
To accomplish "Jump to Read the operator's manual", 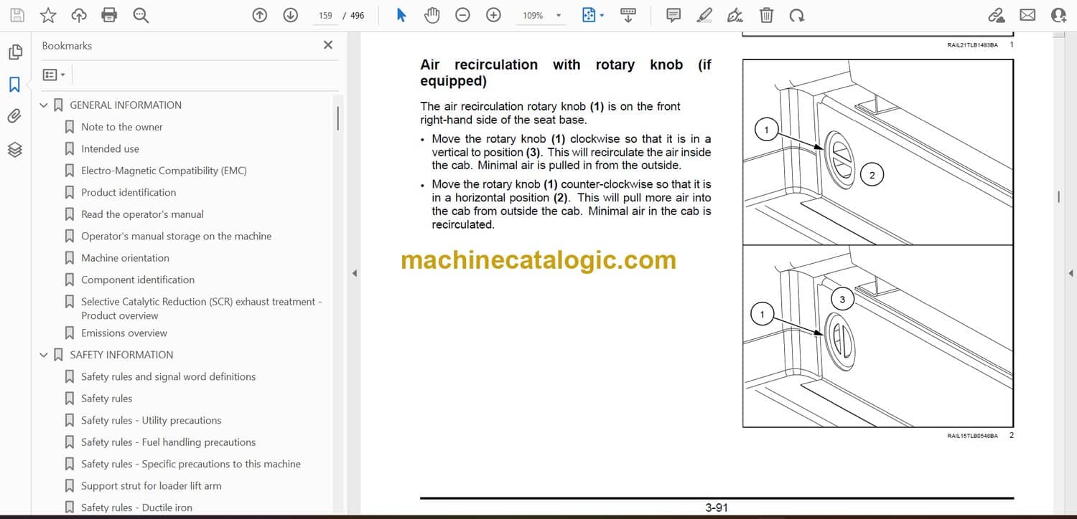I will pos(142,214).
